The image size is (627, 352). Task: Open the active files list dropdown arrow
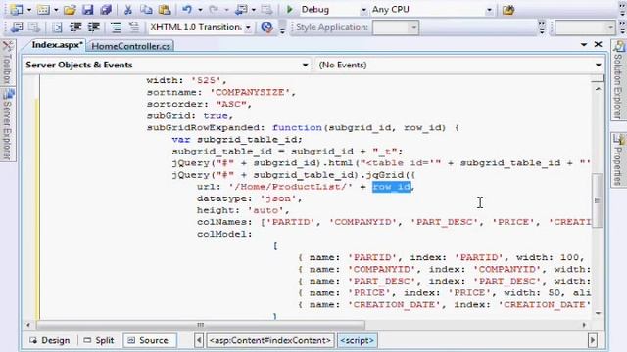(584, 44)
